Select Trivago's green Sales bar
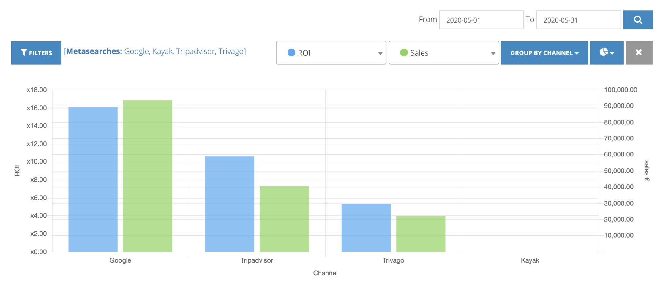 421,234
